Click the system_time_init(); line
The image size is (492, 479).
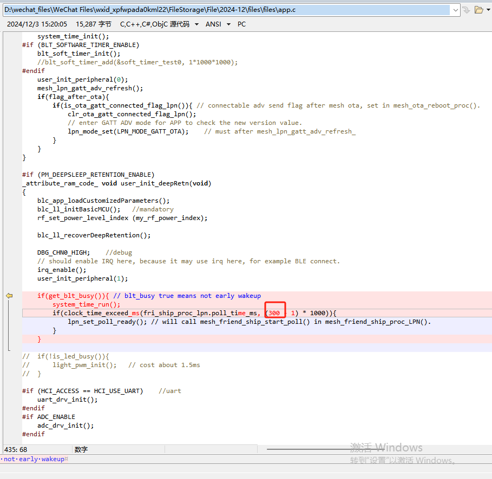click(x=73, y=36)
